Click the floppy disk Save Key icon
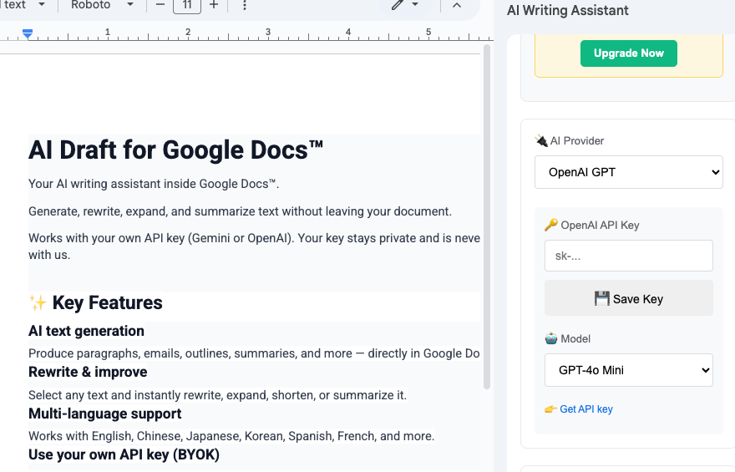735x472 pixels. pyautogui.click(x=601, y=298)
